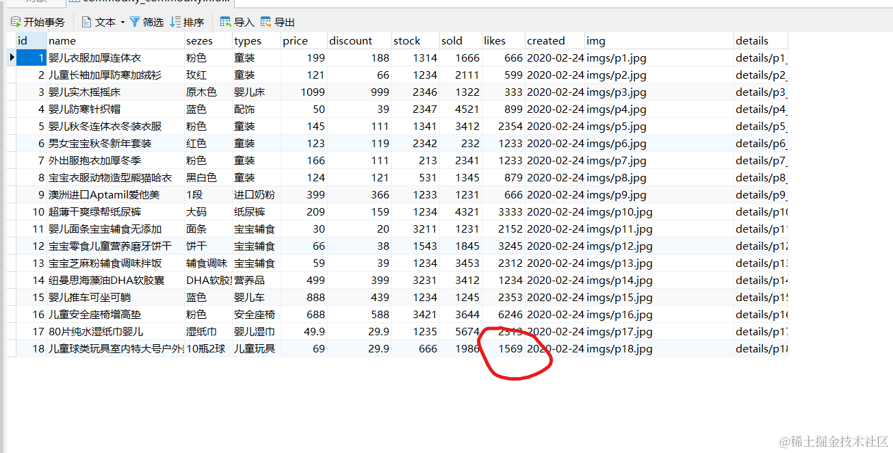Click the sold cell 4521
The image size is (893, 453).
pos(461,109)
